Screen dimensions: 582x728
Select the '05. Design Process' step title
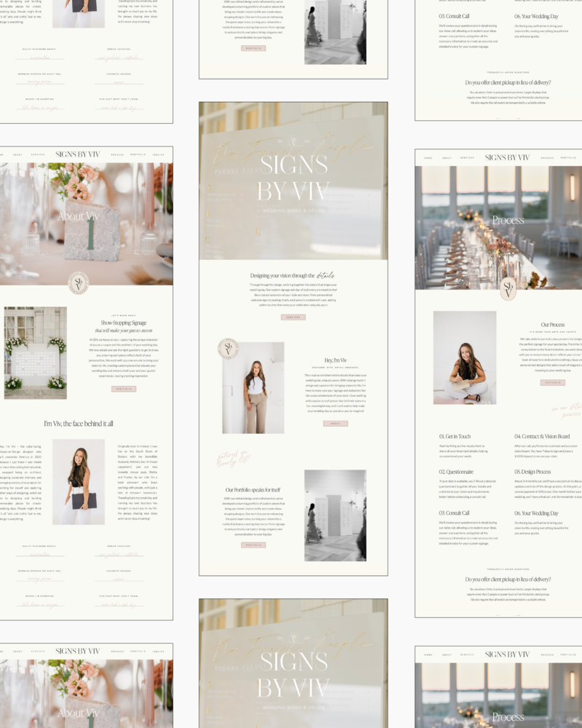(x=533, y=472)
